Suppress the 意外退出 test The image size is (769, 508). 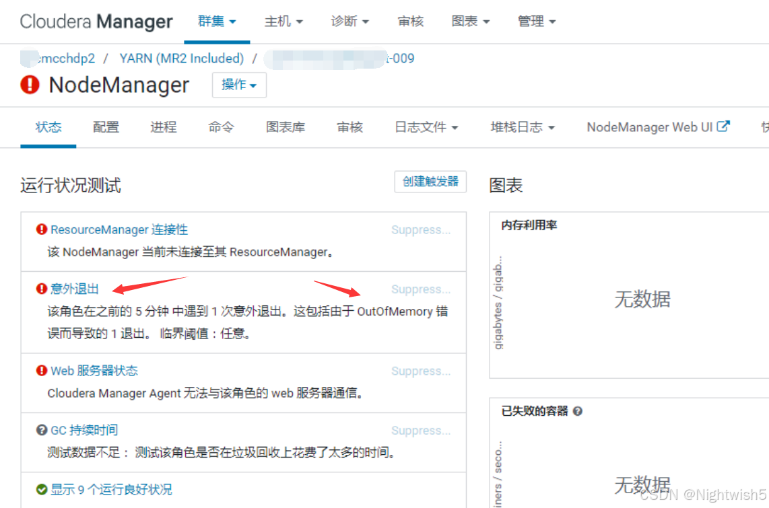pyautogui.click(x=421, y=289)
